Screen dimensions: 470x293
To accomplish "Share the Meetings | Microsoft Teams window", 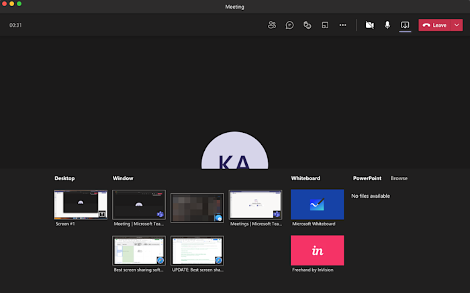I will tap(255, 204).
